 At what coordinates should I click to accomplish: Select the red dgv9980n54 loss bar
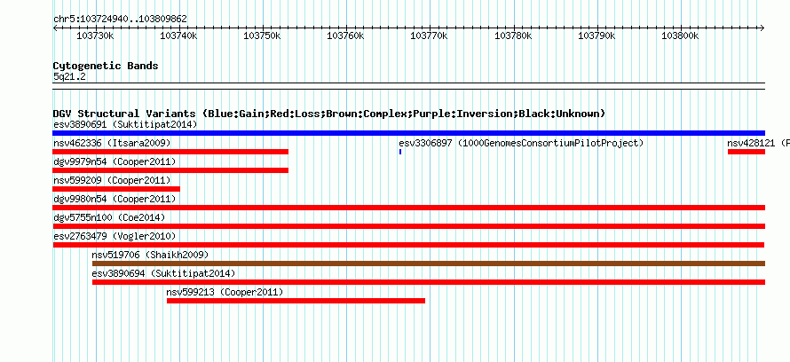[408, 208]
